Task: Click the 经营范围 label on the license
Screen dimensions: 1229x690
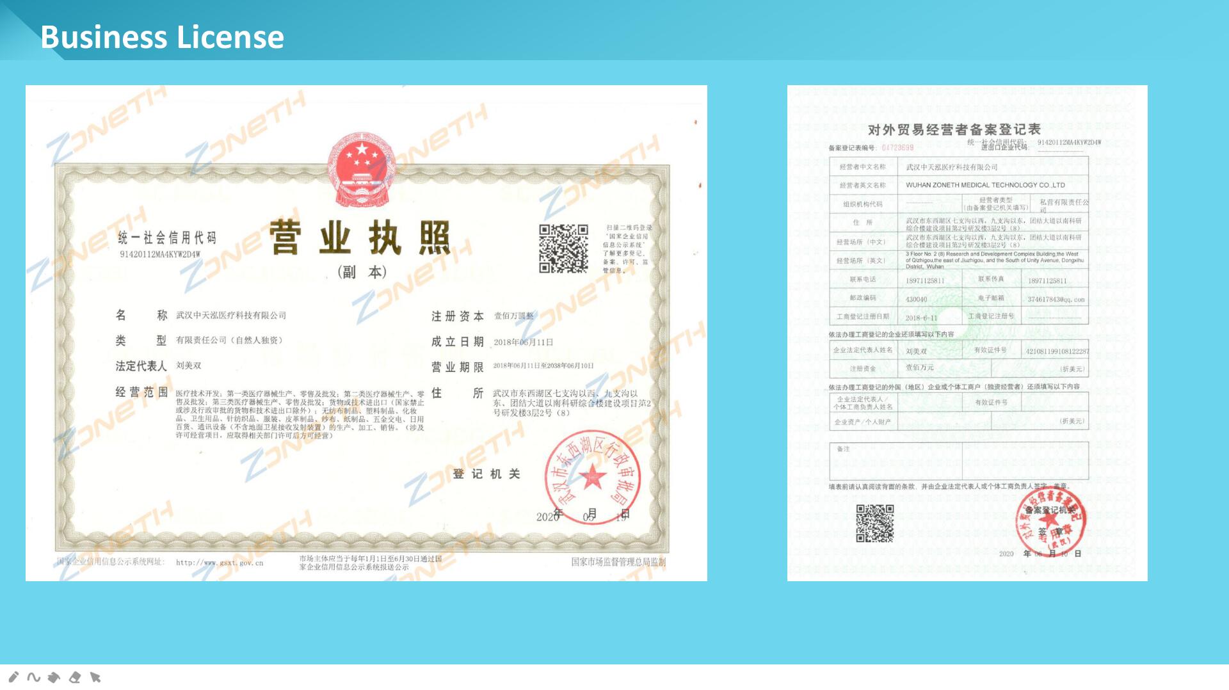Action: click(141, 392)
